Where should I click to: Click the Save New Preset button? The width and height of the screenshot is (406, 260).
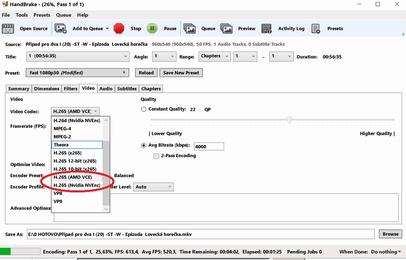pos(181,73)
